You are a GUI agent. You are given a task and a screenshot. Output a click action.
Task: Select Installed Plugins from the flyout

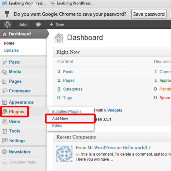67,111
